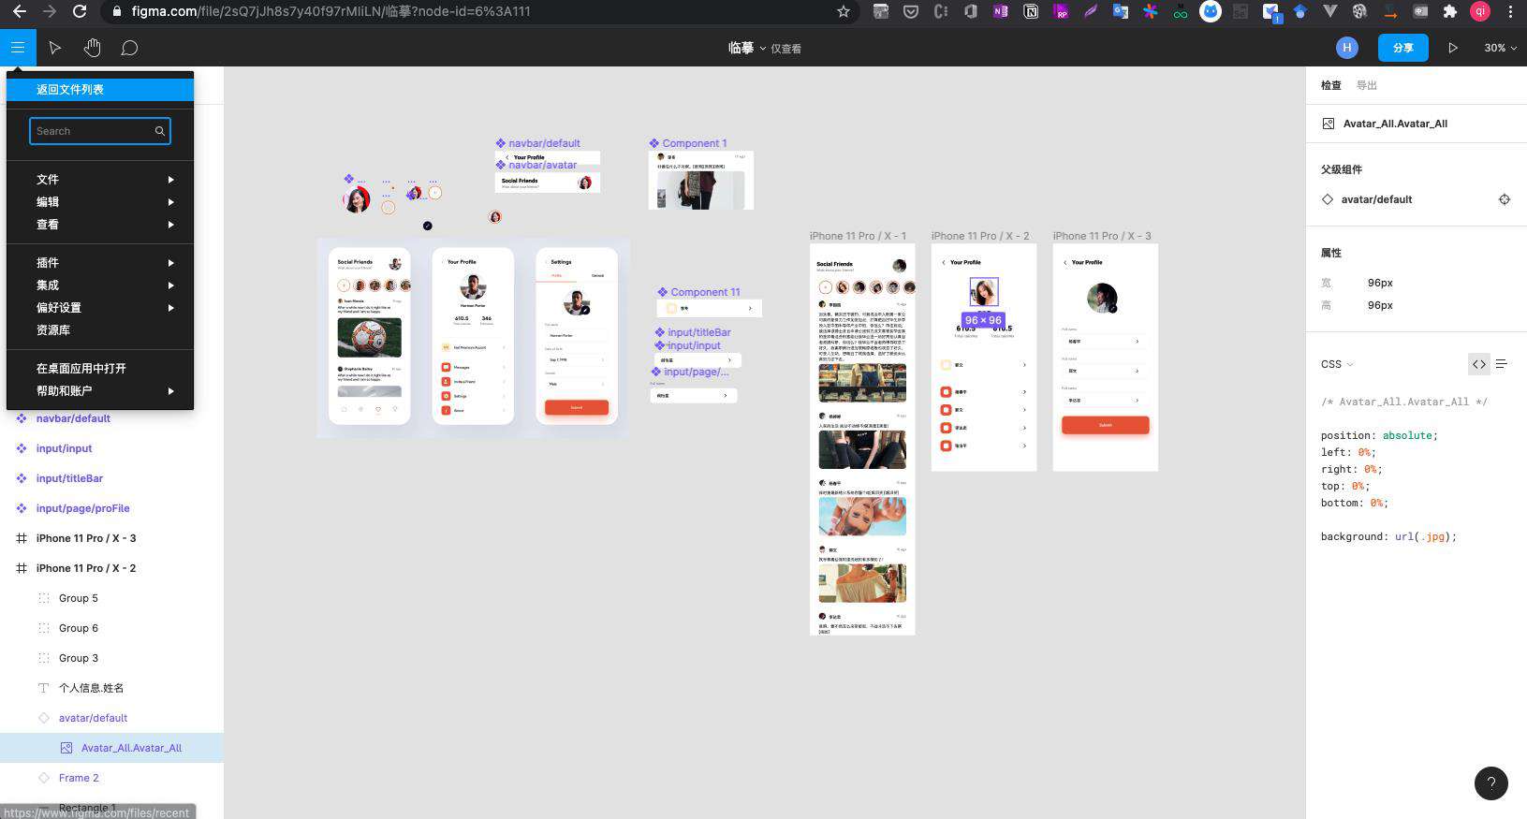Image resolution: width=1527 pixels, height=819 pixels.
Task: Focus the menu Search field
Action: click(x=100, y=131)
